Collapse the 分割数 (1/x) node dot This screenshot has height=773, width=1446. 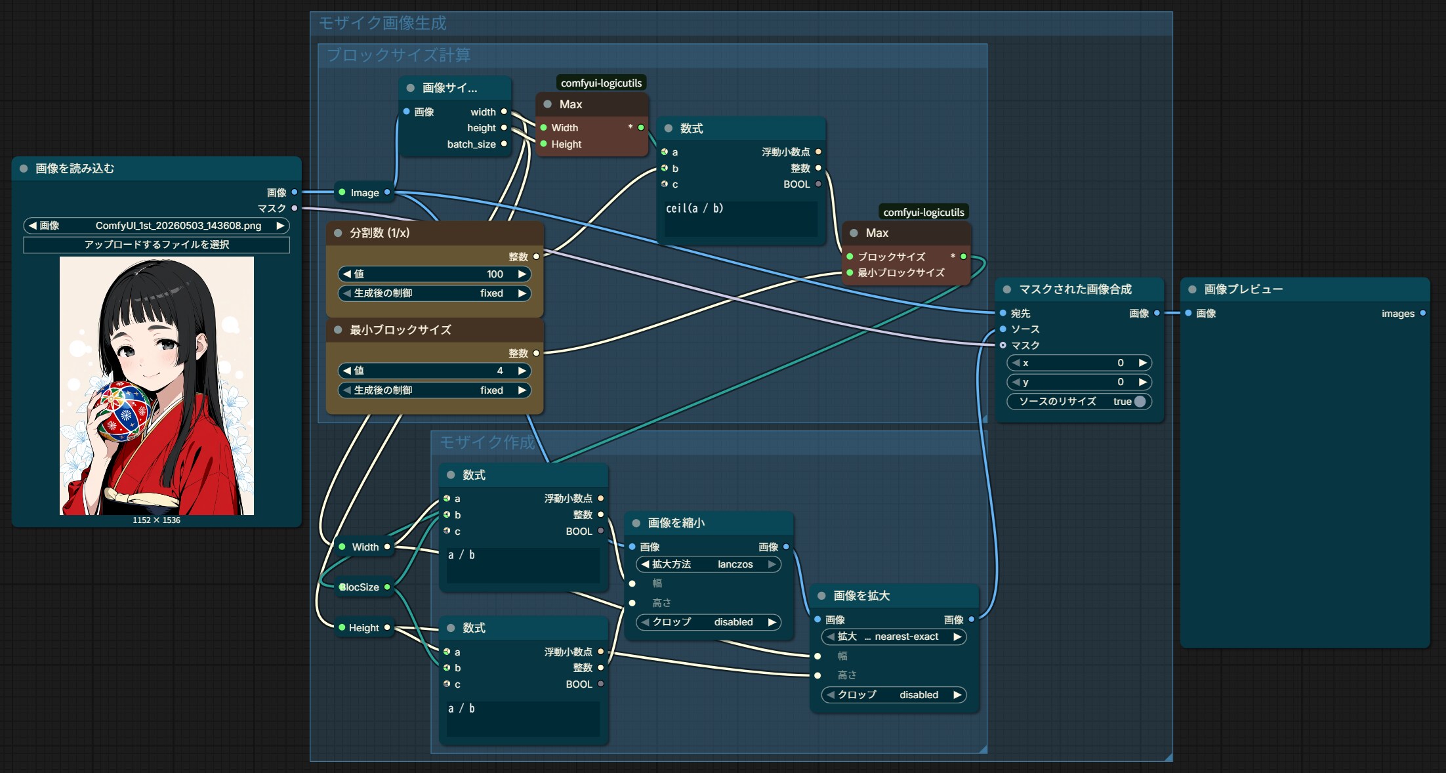tap(338, 233)
